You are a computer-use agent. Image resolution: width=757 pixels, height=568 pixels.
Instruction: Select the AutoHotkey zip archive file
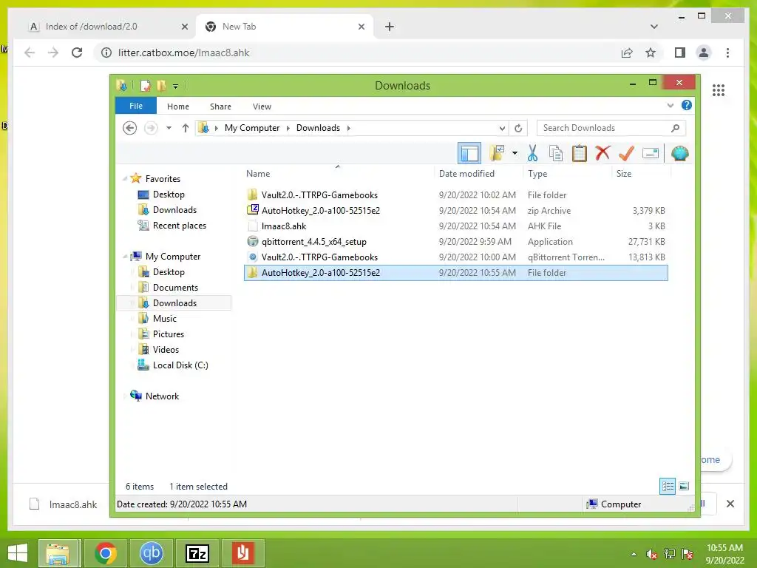(x=456, y=211)
